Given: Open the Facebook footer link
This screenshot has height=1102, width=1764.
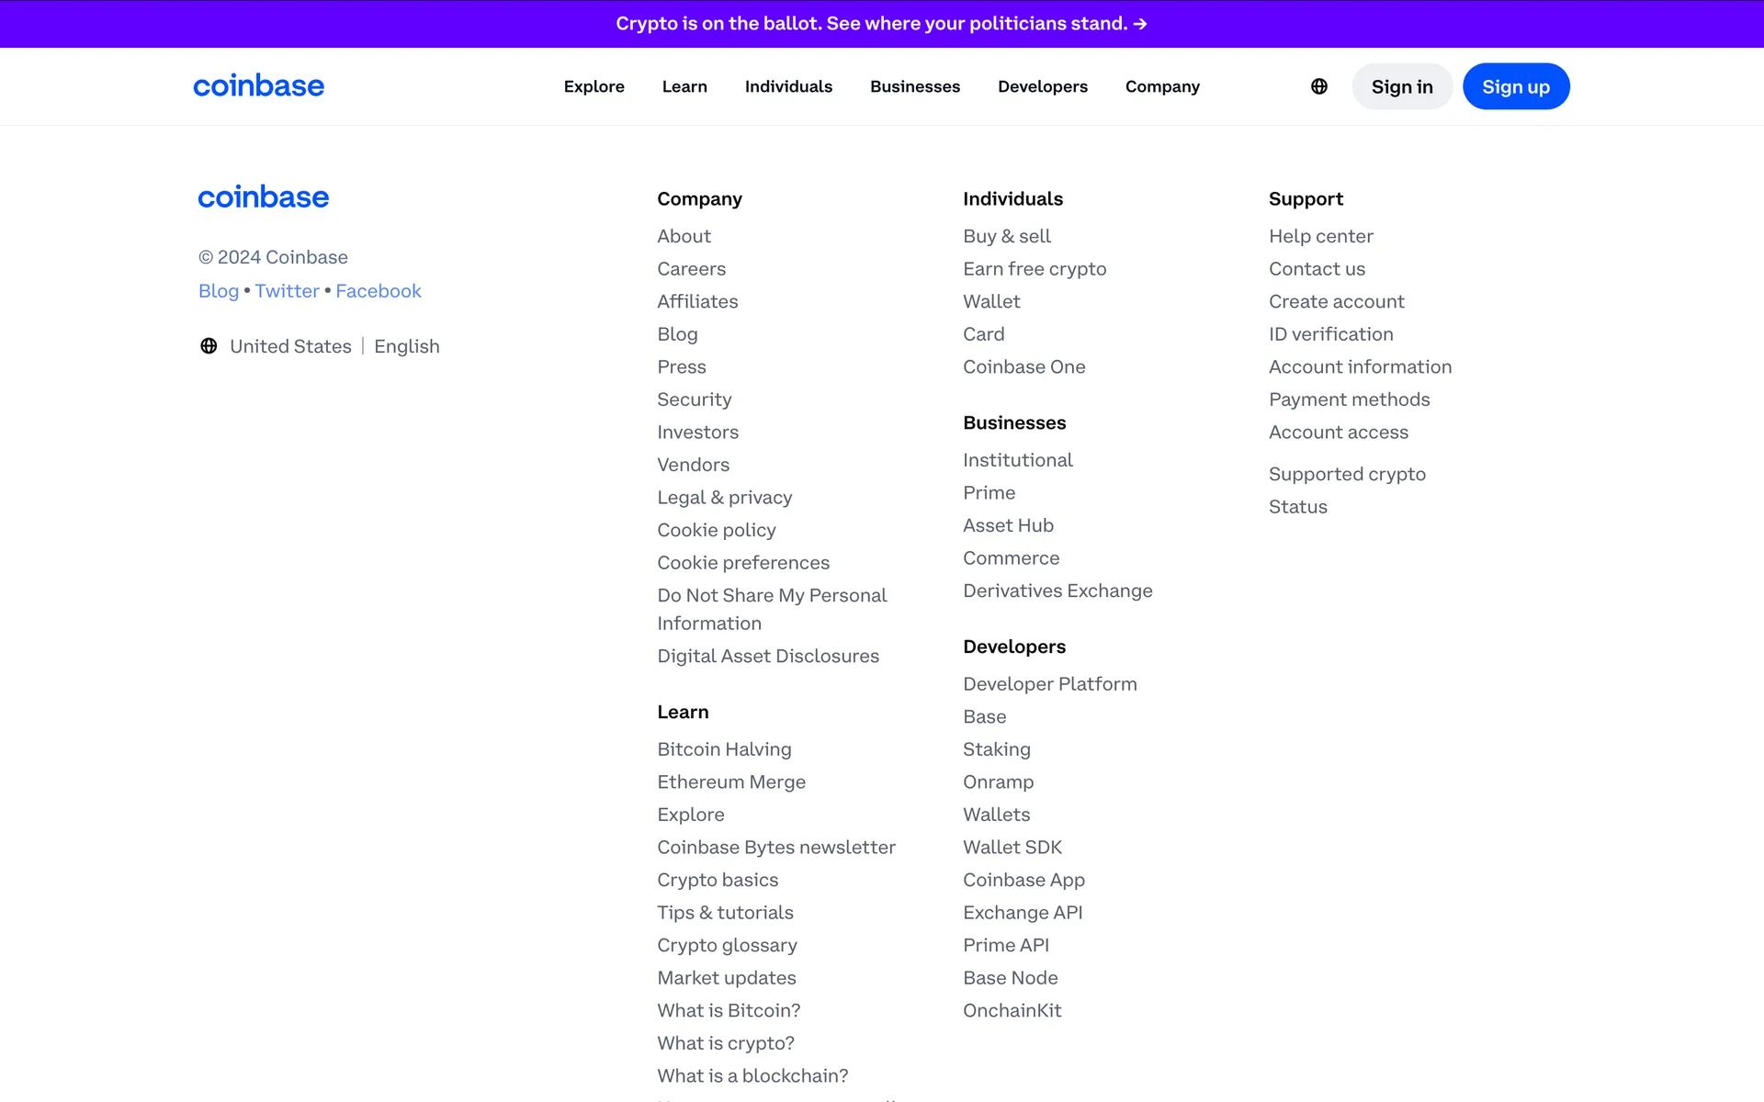Looking at the screenshot, I should 378,291.
